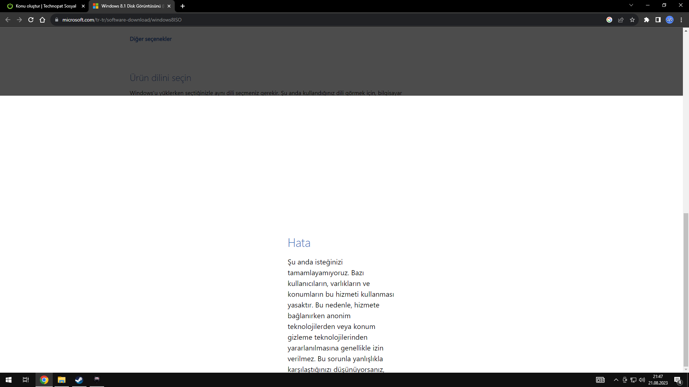Click the page vertical scrollbar thumb
The image size is (689, 387).
686,290
